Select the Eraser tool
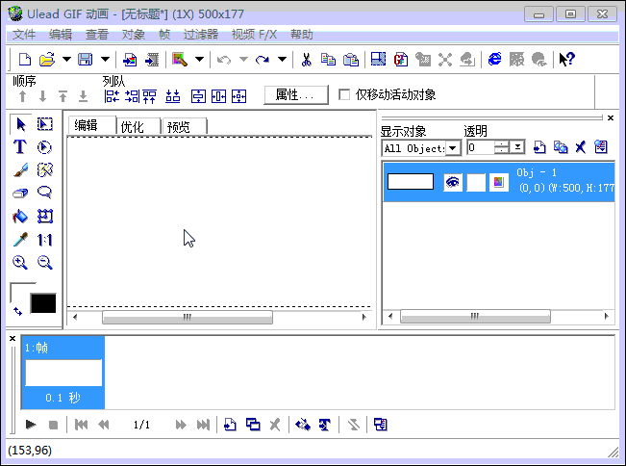 coord(19,194)
